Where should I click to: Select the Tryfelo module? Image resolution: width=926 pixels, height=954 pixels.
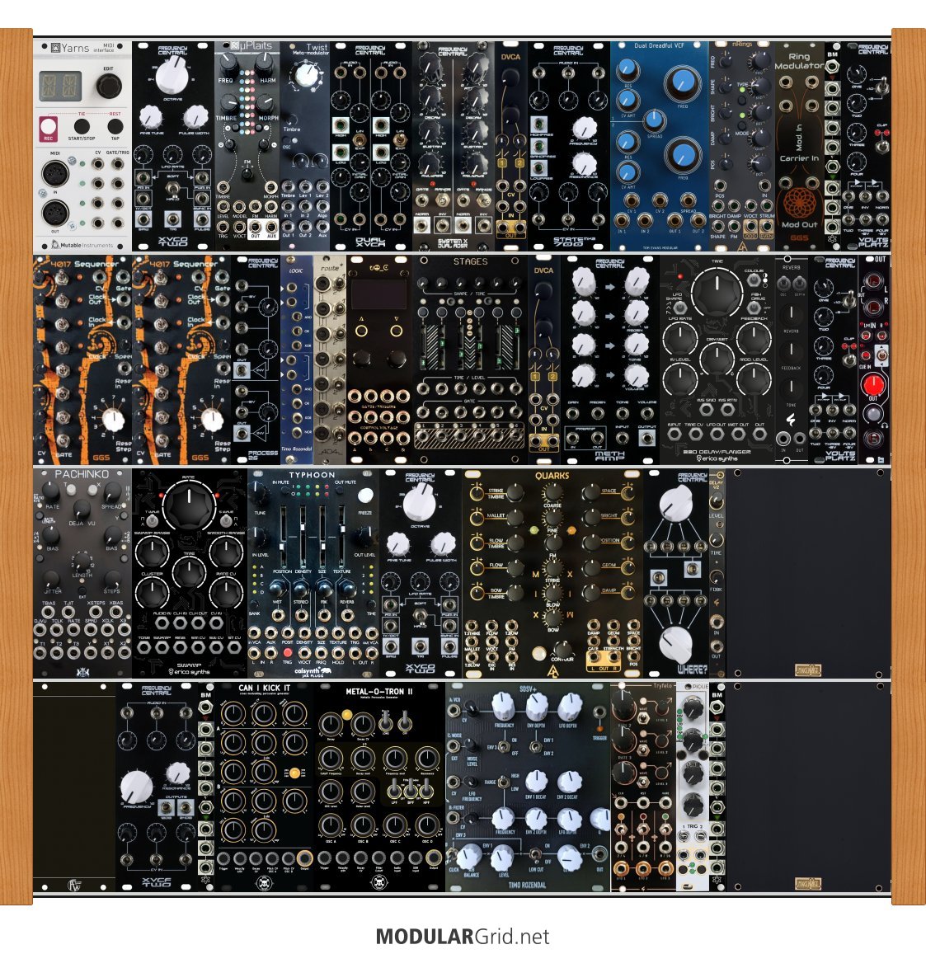(x=643, y=787)
